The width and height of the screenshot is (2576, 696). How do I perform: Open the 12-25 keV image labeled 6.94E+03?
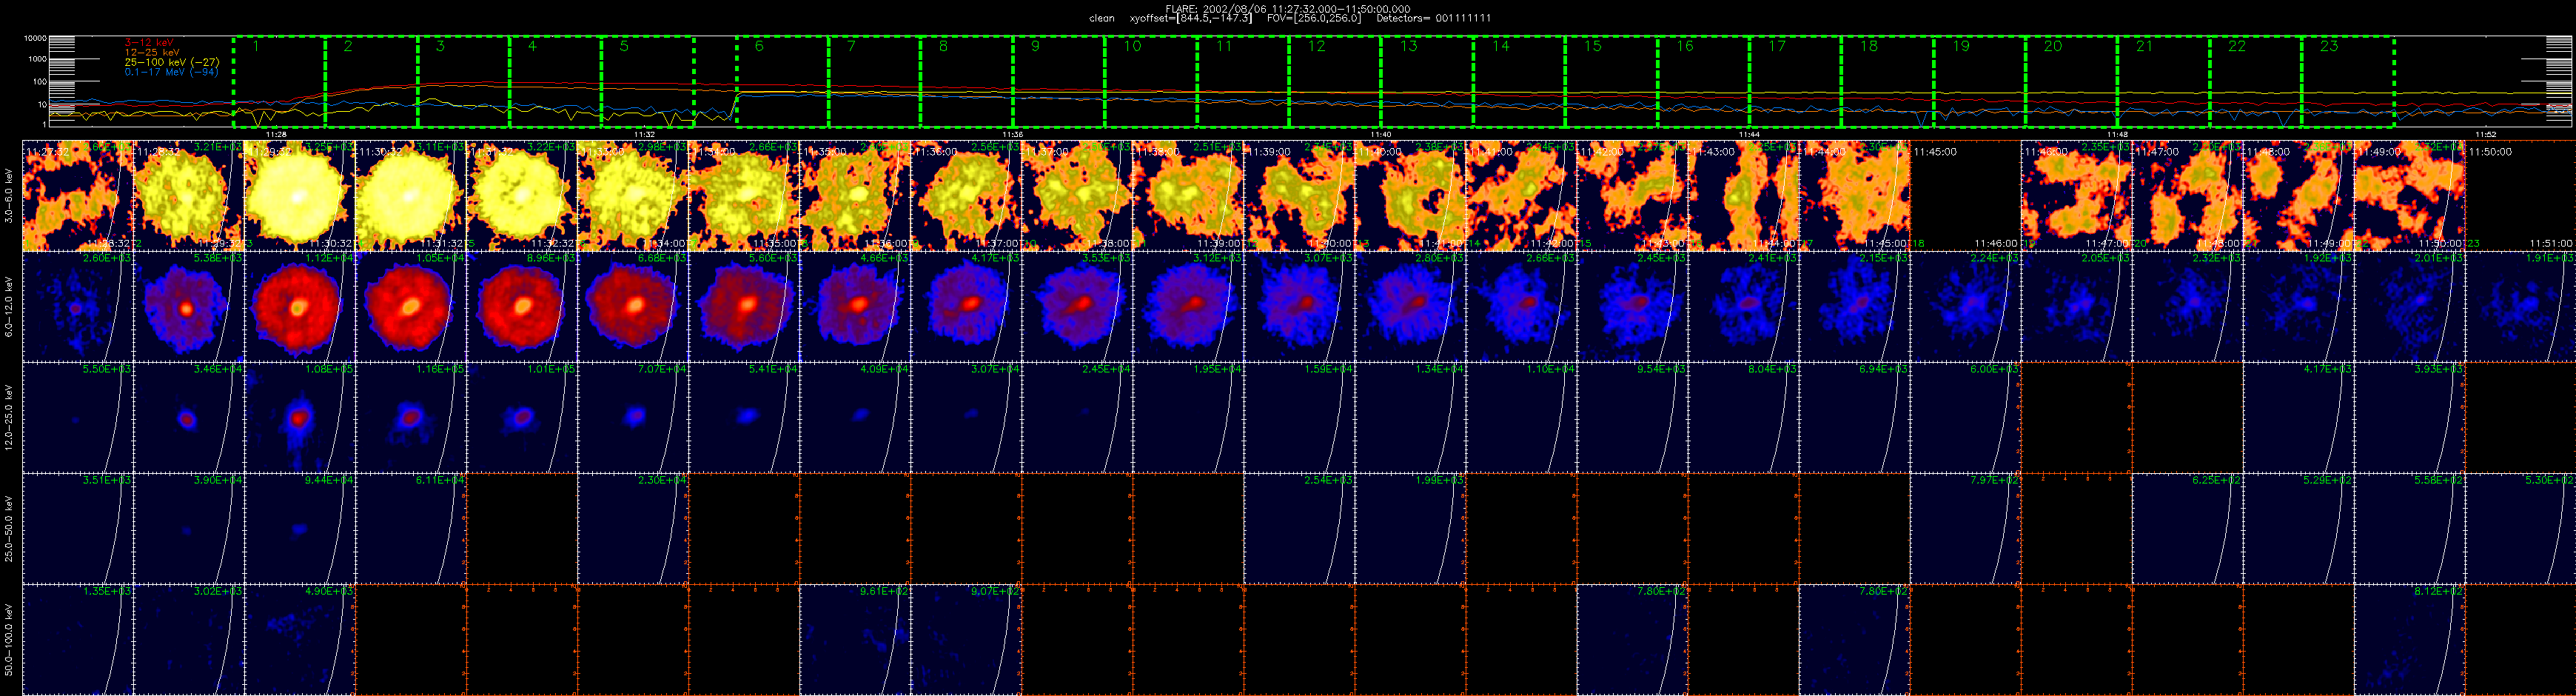click(1854, 418)
